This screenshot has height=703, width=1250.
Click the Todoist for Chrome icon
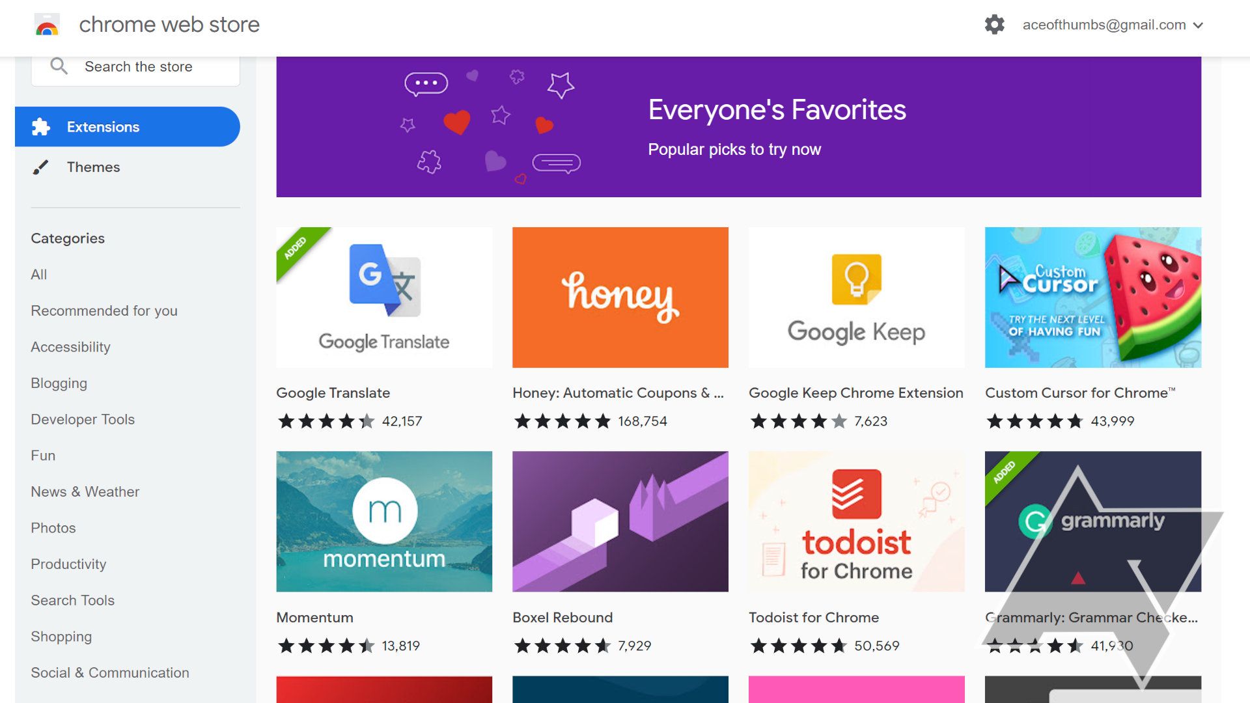coord(856,521)
